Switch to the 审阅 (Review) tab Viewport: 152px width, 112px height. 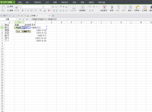click(74, 2)
